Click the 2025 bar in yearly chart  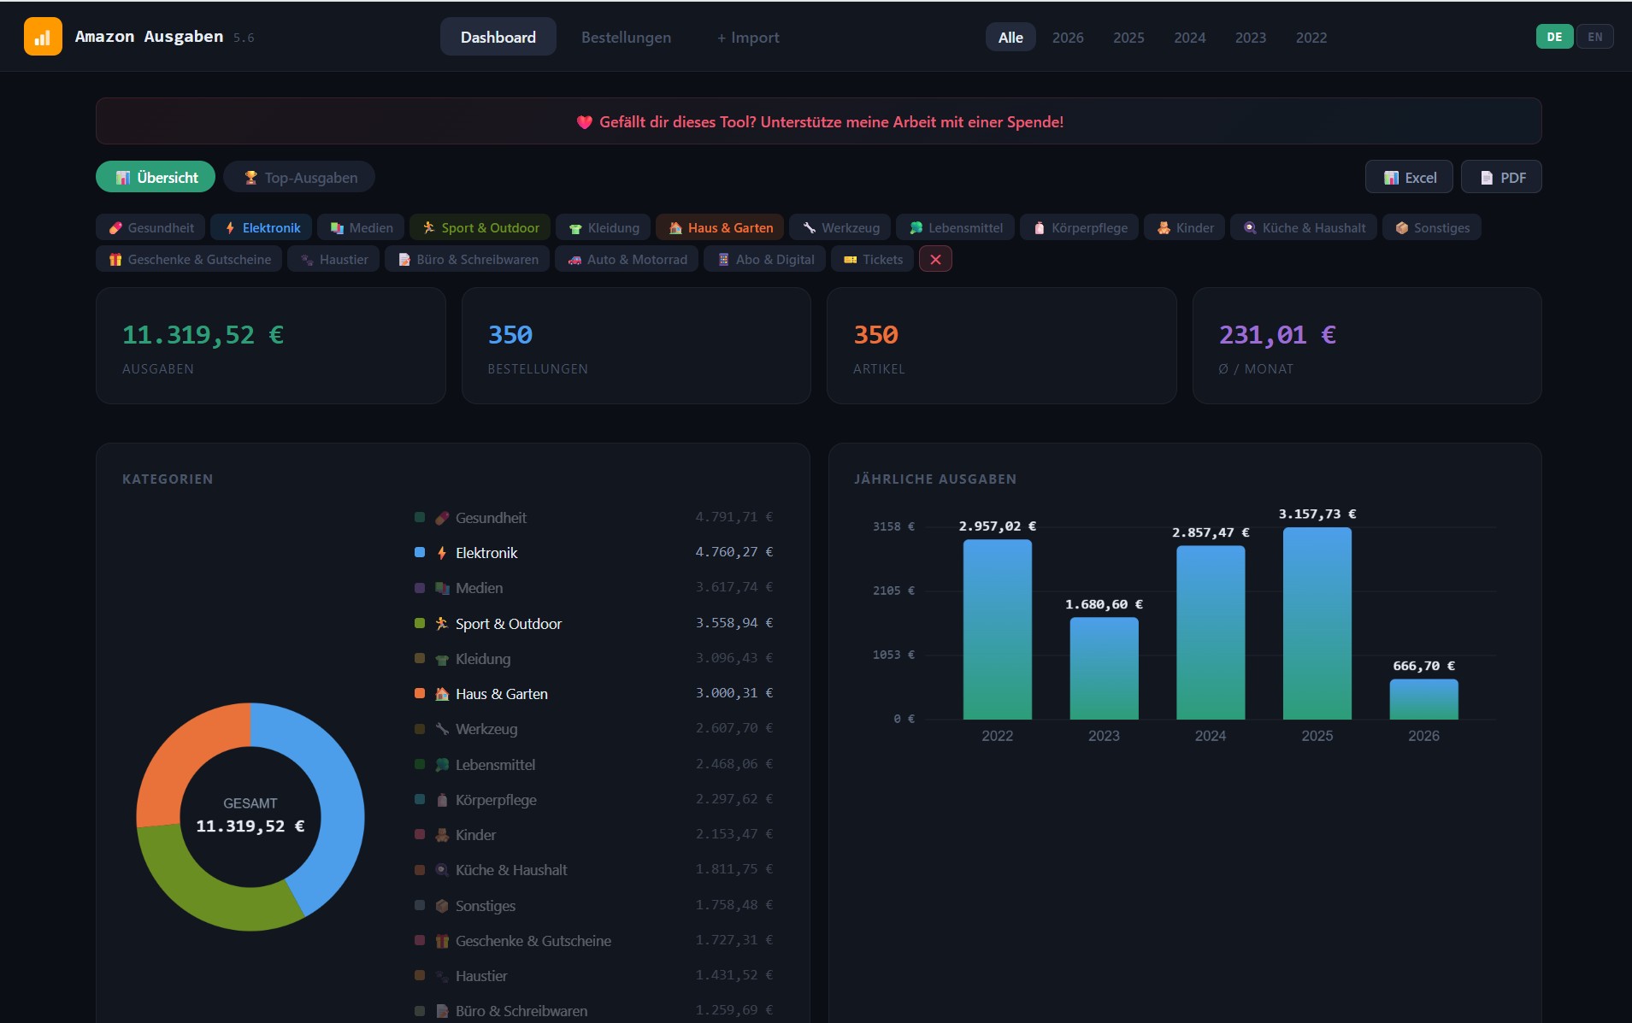[1317, 623]
